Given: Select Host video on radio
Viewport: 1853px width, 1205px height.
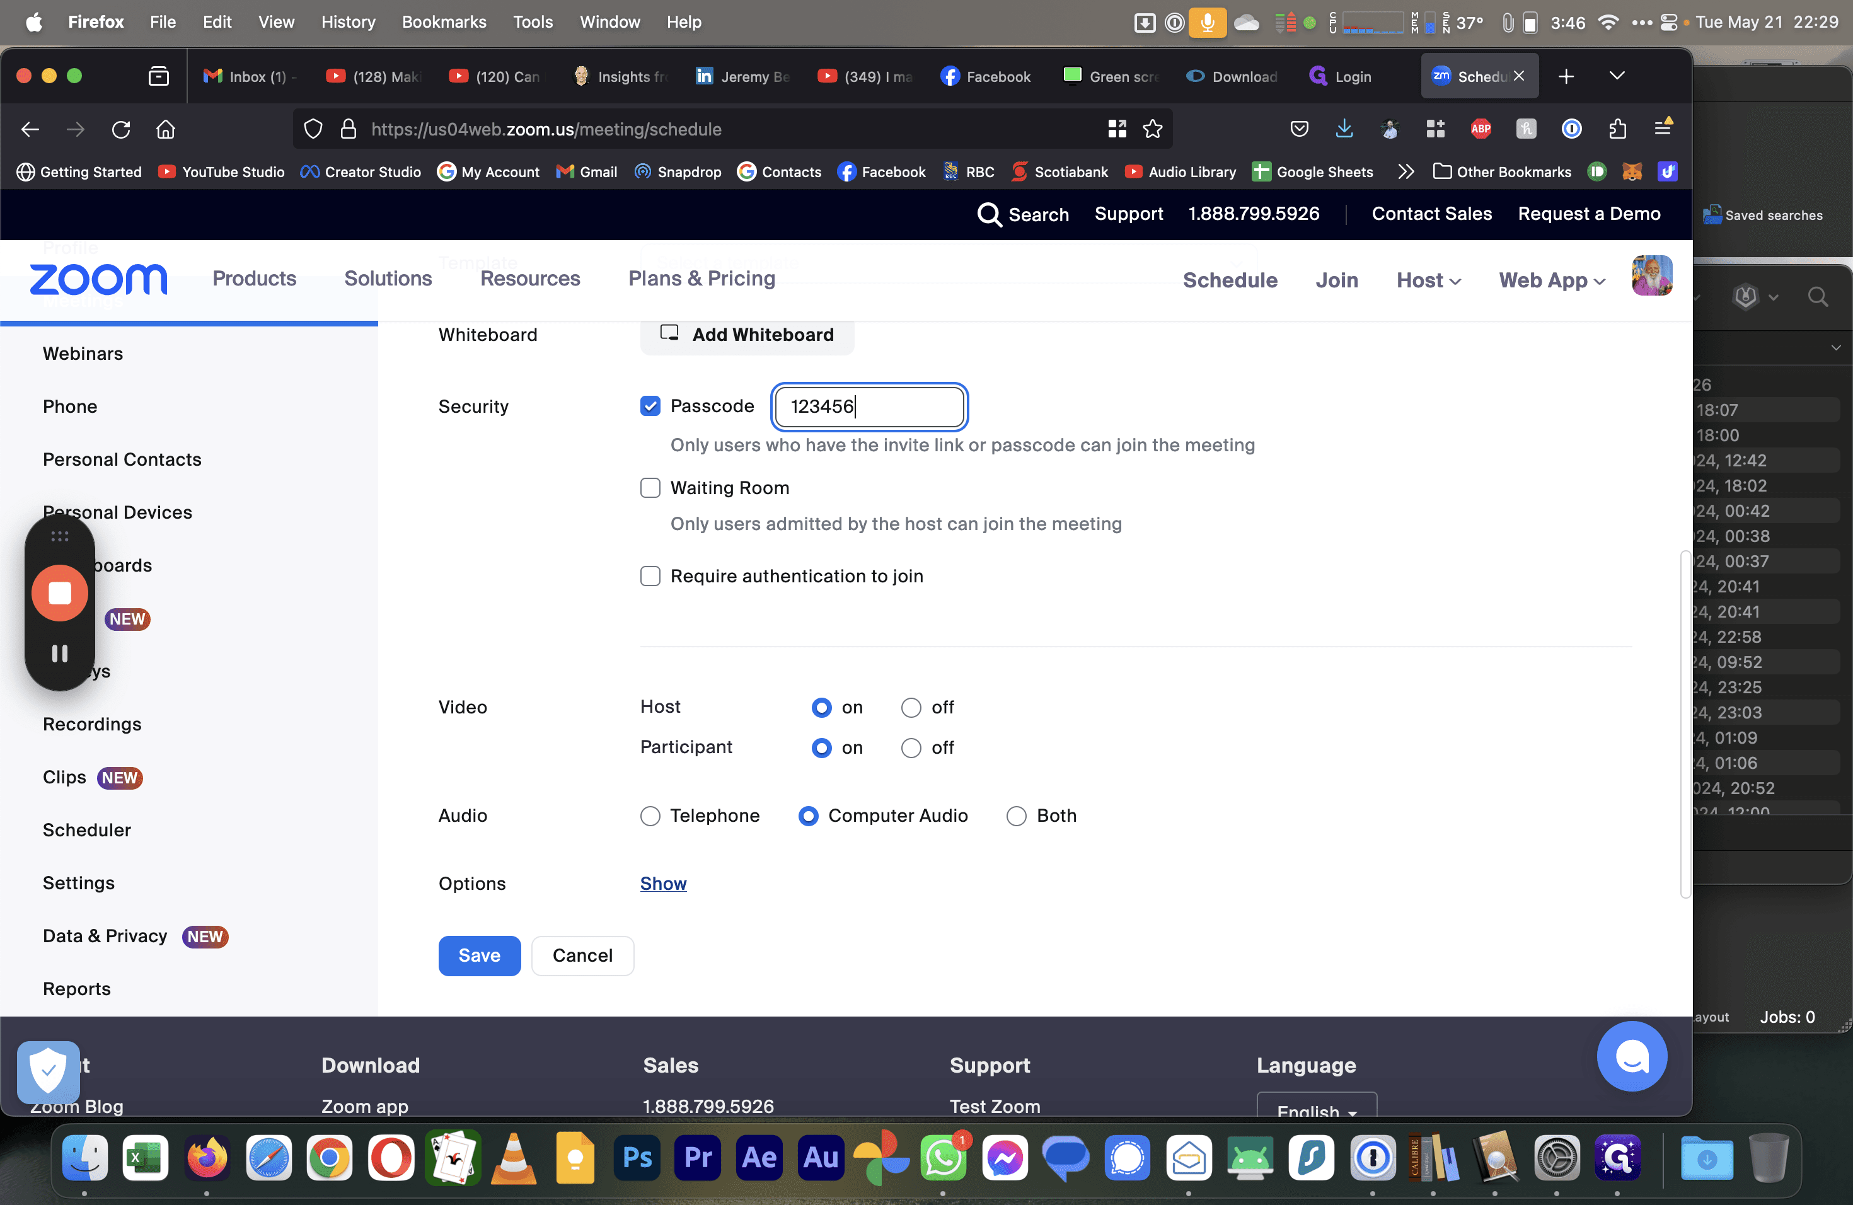Looking at the screenshot, I should (821, 708).
